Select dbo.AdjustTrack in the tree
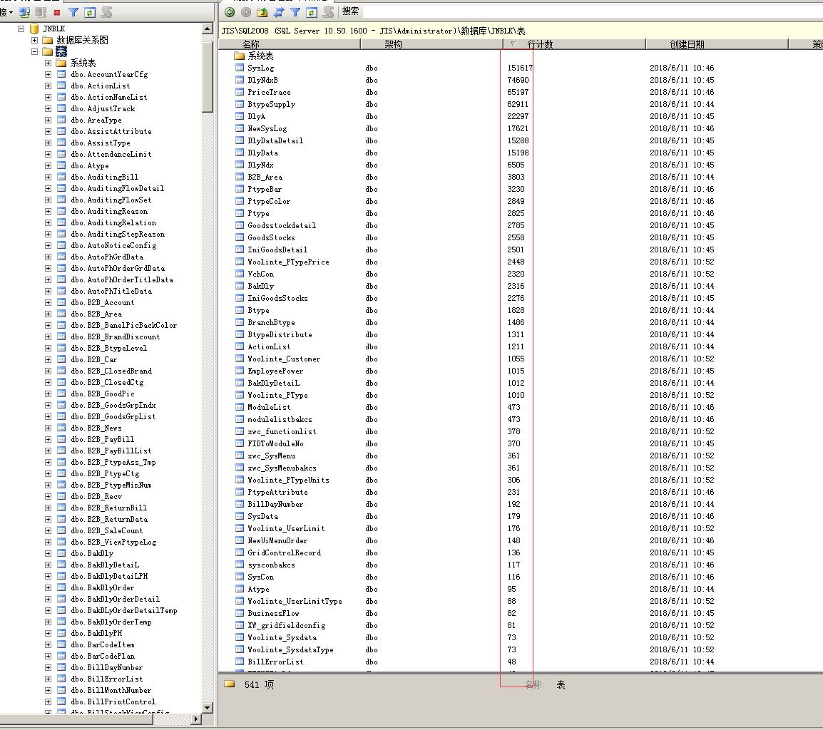823x730 pixels. click(103, 108)
